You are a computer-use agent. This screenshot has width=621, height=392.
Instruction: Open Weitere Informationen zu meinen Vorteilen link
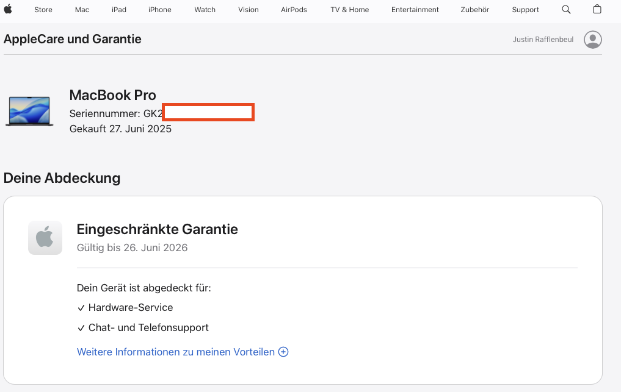[176, 352]
